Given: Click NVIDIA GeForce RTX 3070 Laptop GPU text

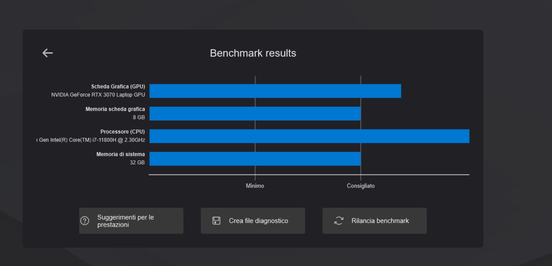Looking at the screenshot, I should 98,95.
